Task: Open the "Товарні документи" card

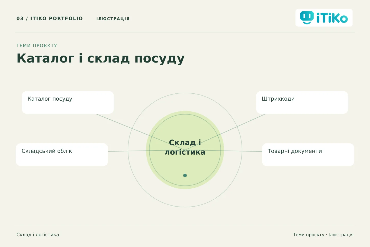Action: click(308, 155)
